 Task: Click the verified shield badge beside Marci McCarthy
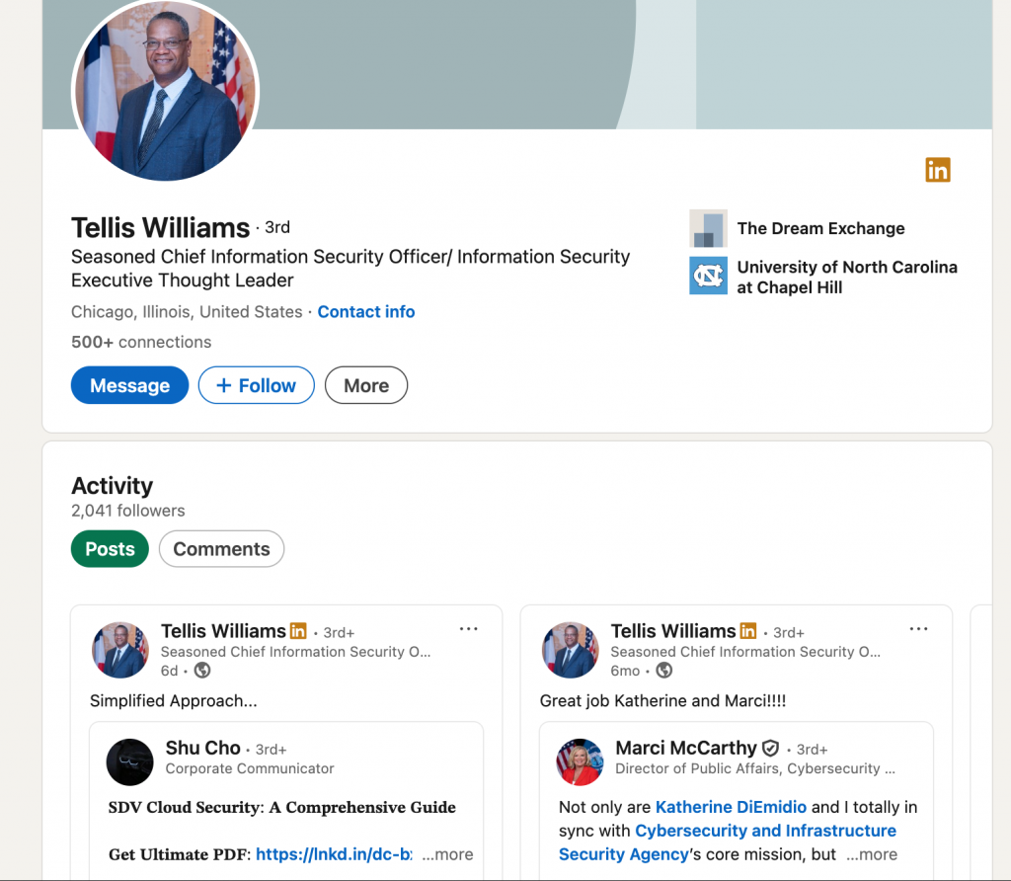coord(771,749)
